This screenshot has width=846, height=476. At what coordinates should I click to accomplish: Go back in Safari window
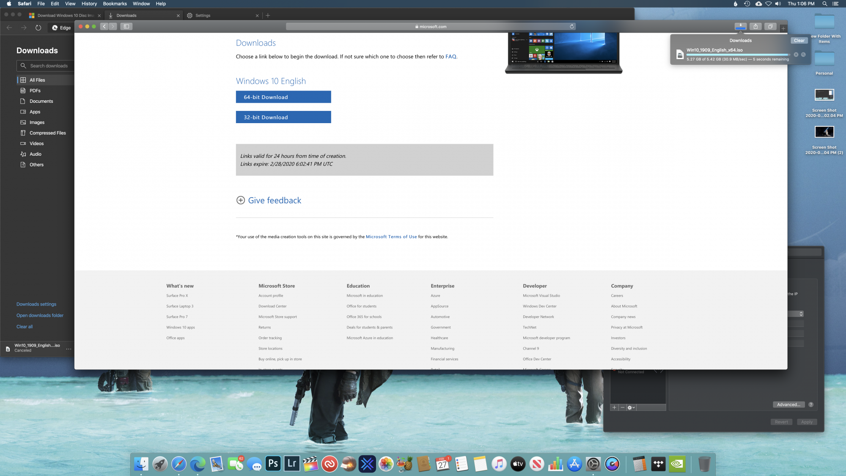(x=104, y=26)
